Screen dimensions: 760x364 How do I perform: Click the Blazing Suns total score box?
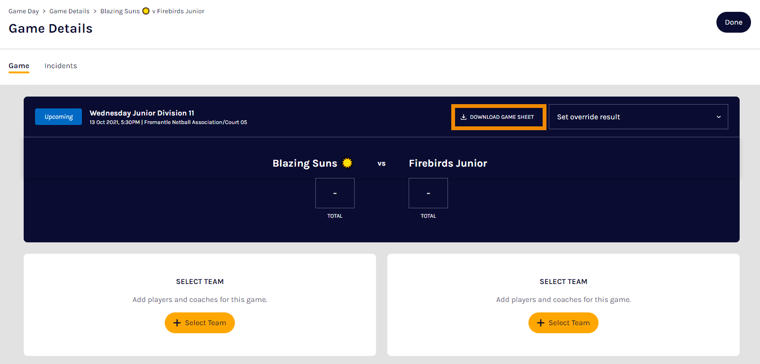coord(335,193)
